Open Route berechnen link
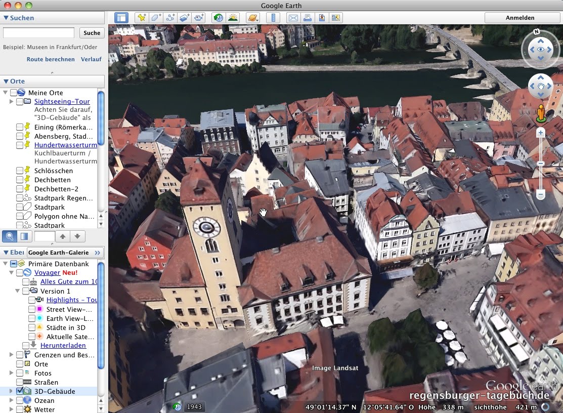 click(51, 59)
